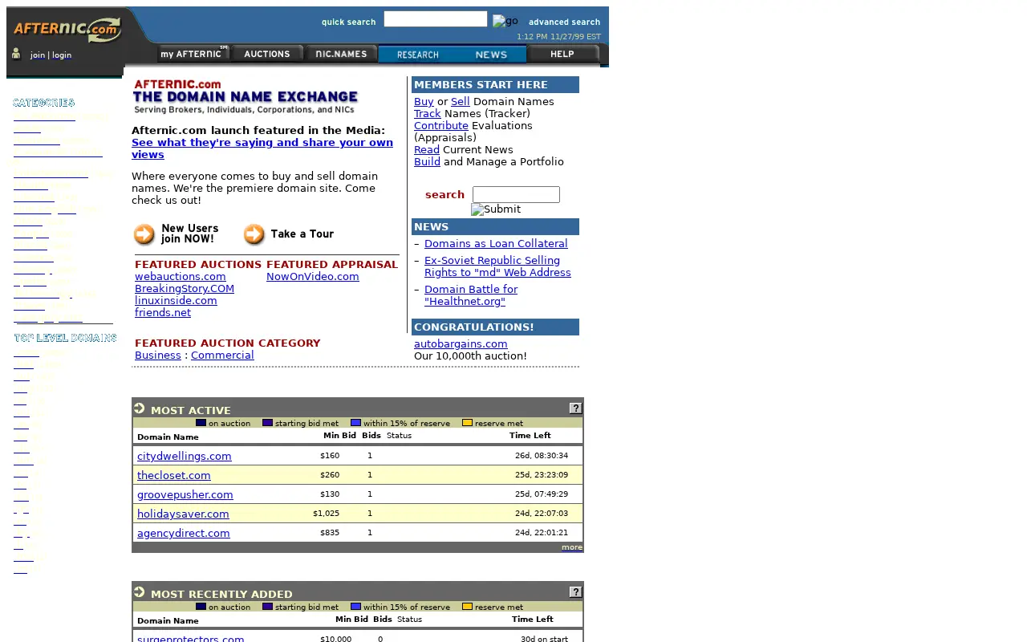
Task: Click the 'on auction' navy legend swatch in Most Active
Action: (201, 422)
